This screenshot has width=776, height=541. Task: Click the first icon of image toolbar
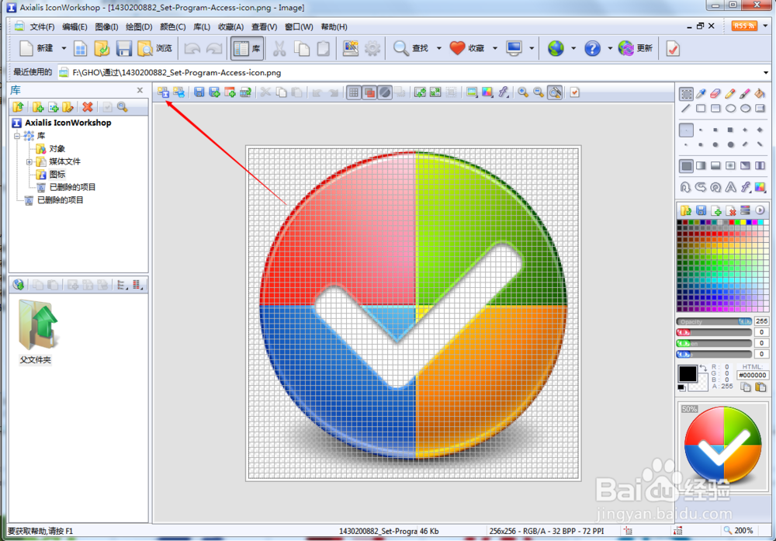click(163, 92)
